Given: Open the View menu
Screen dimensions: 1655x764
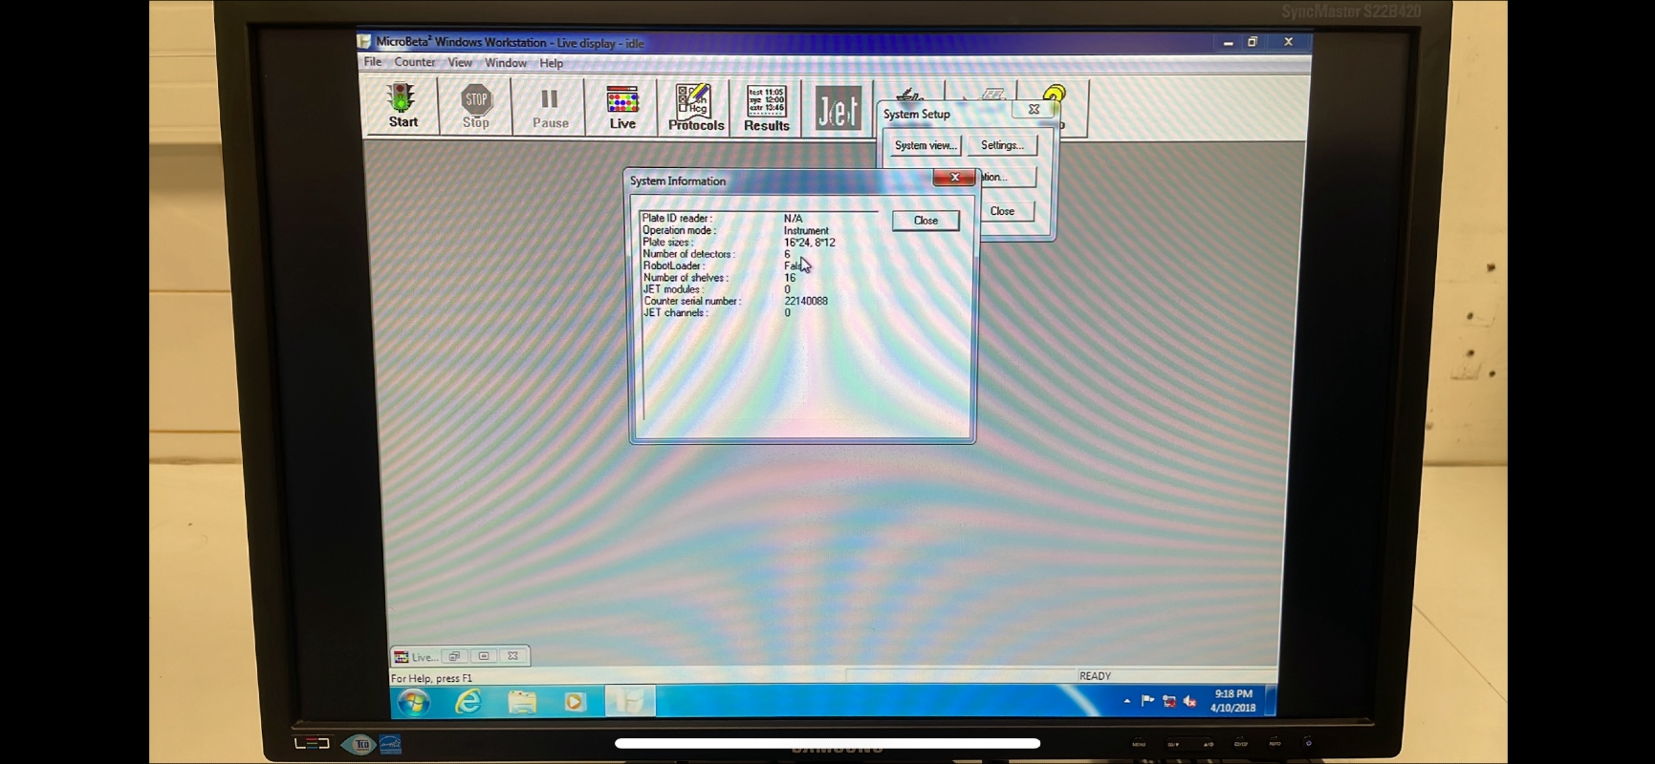Looking at the screenshot, I should tap(460, 63).
